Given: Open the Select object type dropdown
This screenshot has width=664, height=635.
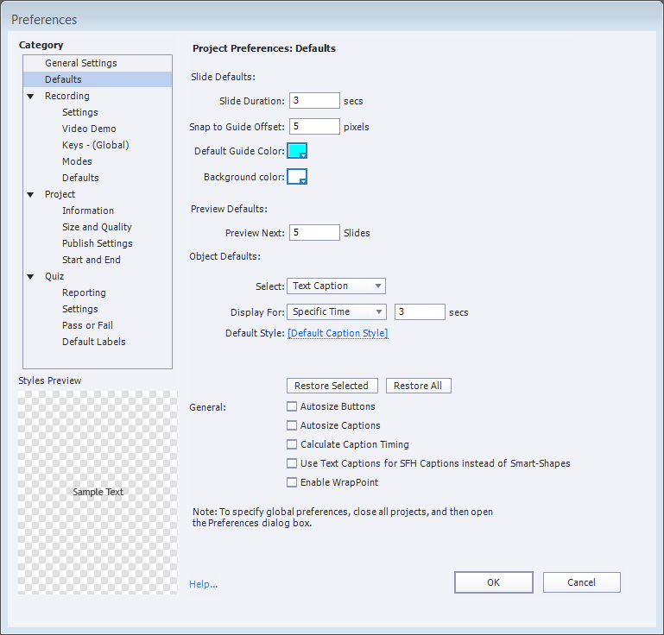Looking at the screenshot, I should click(336, 286).
